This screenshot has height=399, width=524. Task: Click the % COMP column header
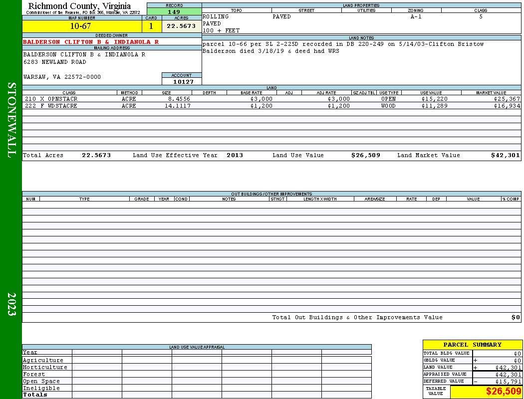(511, 199)
